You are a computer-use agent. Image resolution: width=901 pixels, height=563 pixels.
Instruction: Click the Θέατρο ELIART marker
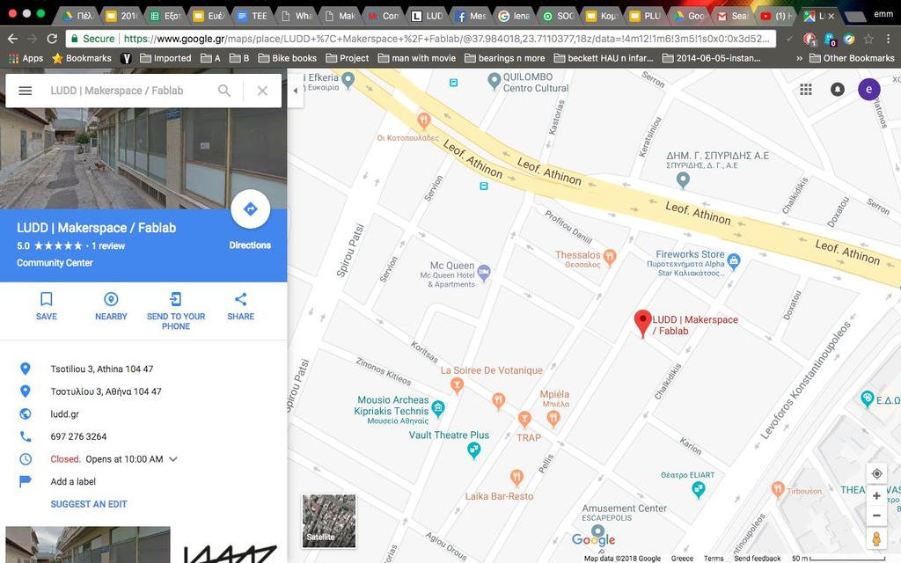[698, 489]
